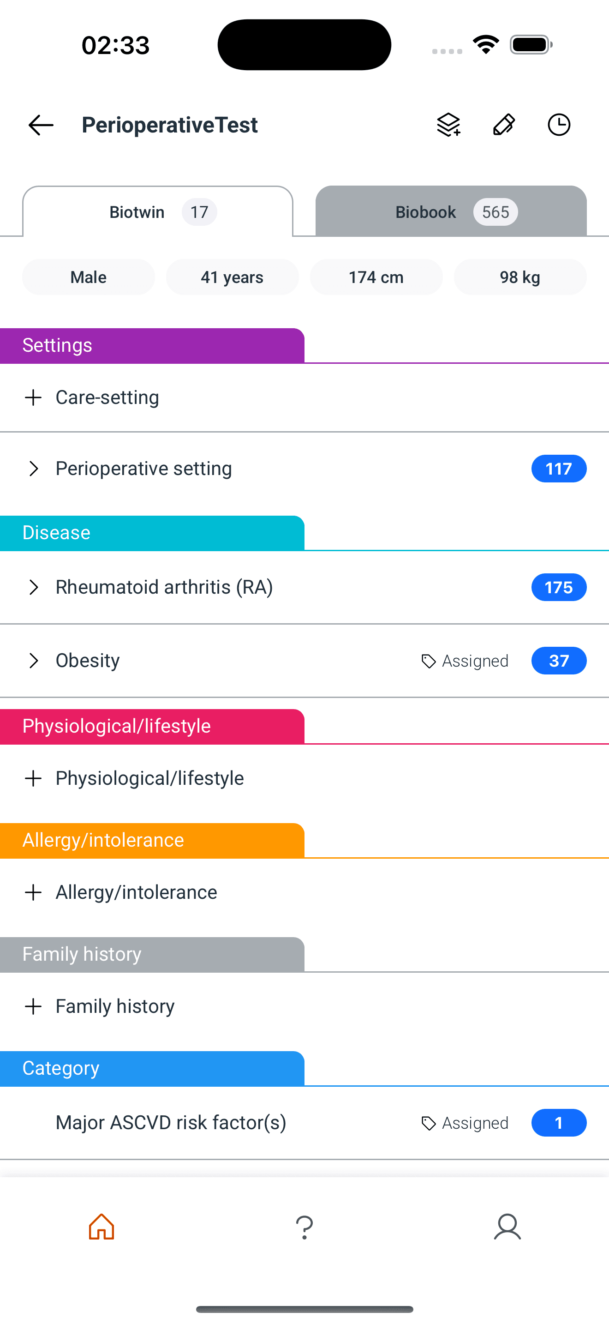Add an Allergy/intolerance entry via plus
Screen dimensions: 609x1324
coord(33,892)
